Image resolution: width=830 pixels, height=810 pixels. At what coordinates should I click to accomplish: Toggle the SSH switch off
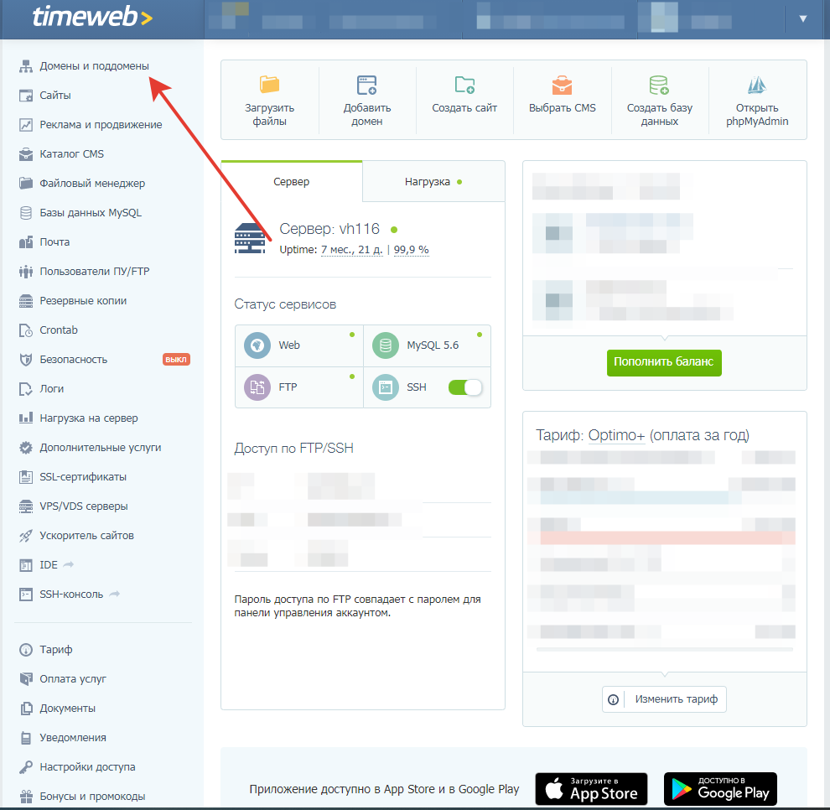click(465, 387)
